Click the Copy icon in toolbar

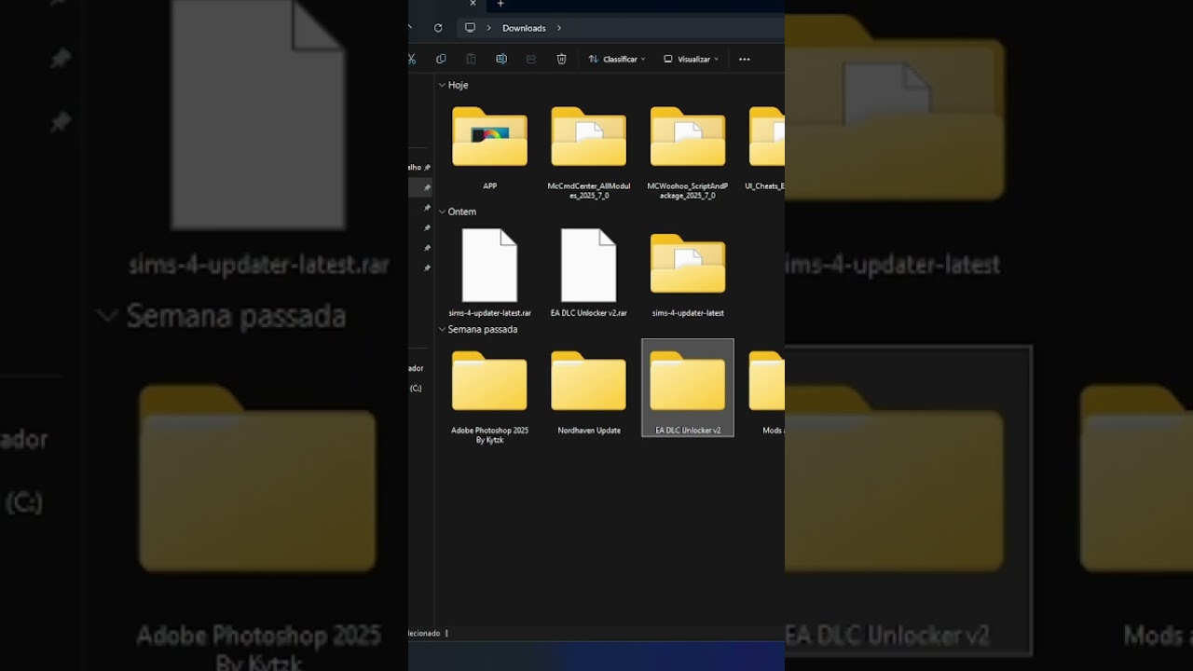coord(441,59)
